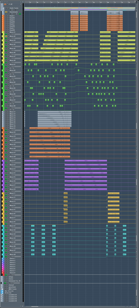Mute the Mono C1 track
This screenshot has height=308, width=139.
coord(6,112)
